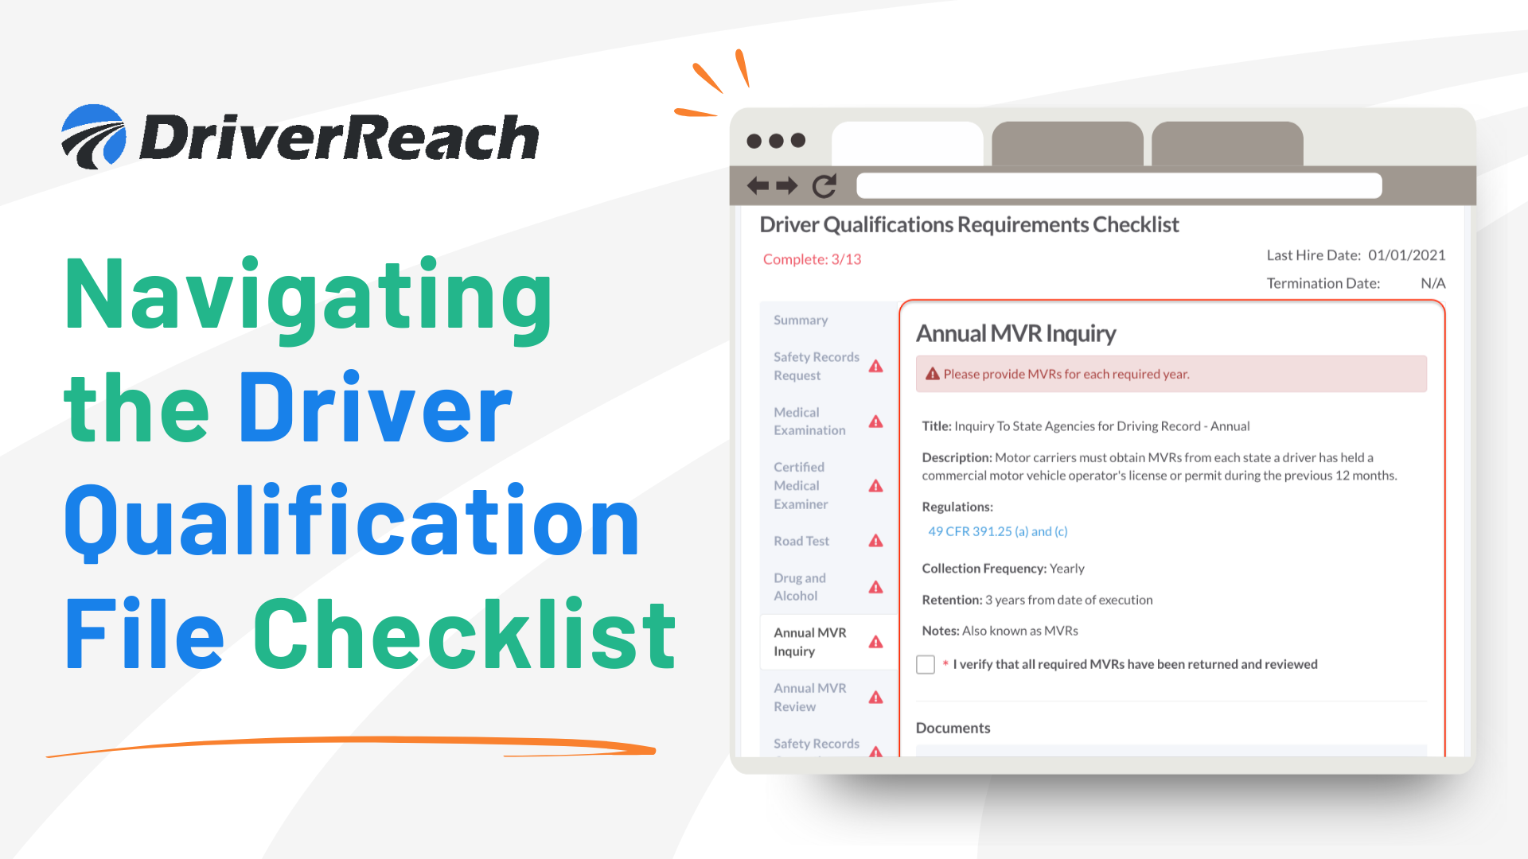Click the Safety Records Request warning icon
The image size is (1528, 859).
[879, 367]
